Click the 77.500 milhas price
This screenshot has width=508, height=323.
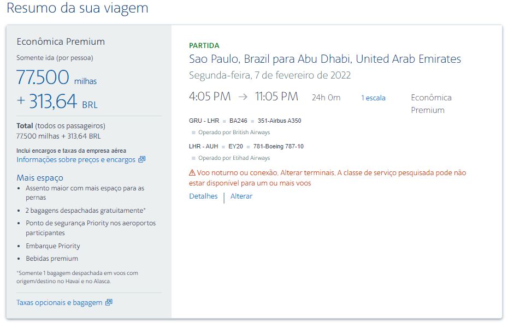(56, 77)
